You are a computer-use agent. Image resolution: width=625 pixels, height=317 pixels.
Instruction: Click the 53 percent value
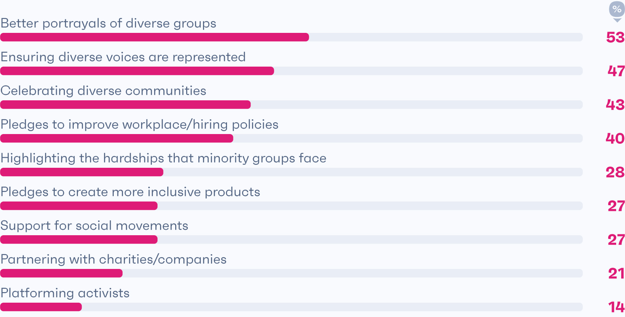pos(615,38)
